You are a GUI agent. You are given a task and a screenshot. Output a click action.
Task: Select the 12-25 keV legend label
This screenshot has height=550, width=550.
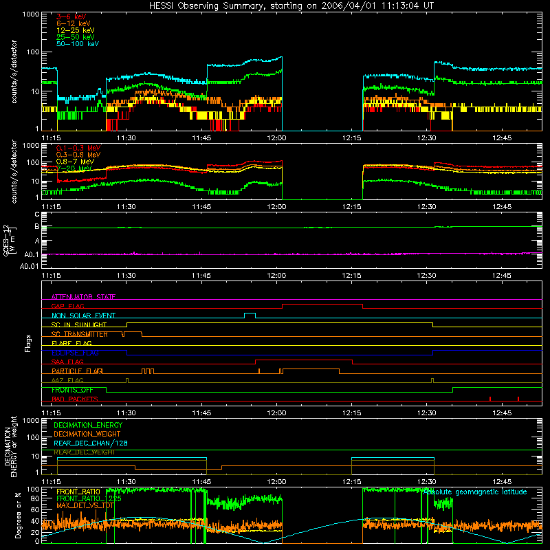[76, 30]
